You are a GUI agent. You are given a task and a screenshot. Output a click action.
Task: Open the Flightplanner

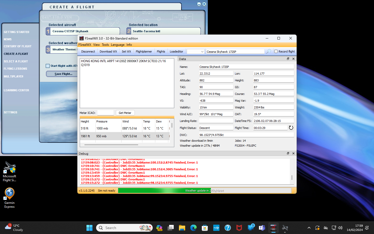144,51
